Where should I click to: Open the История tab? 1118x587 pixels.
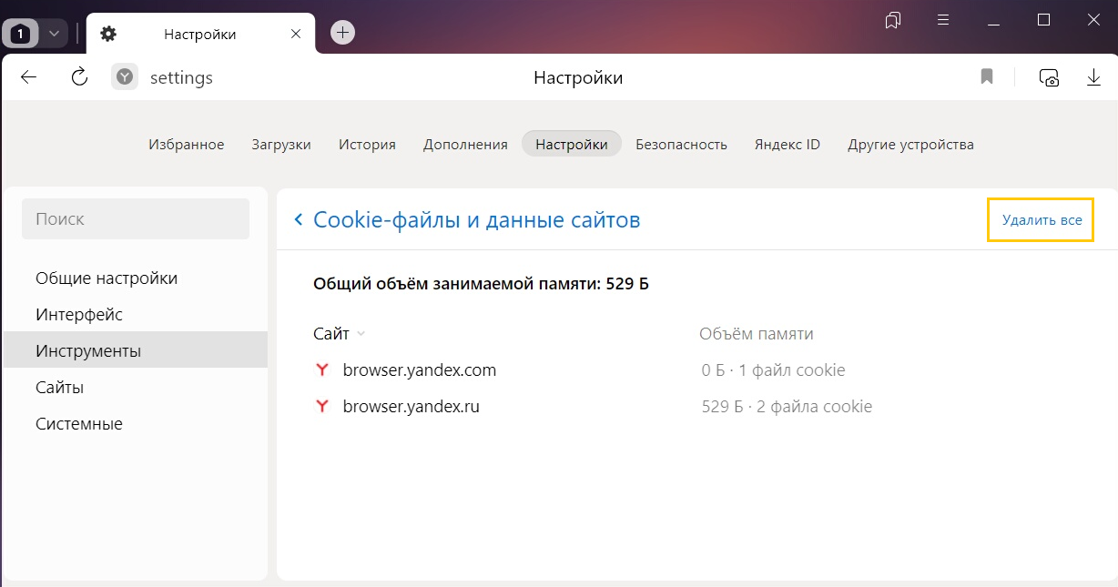pyautogui.click(x=367, y=145)
